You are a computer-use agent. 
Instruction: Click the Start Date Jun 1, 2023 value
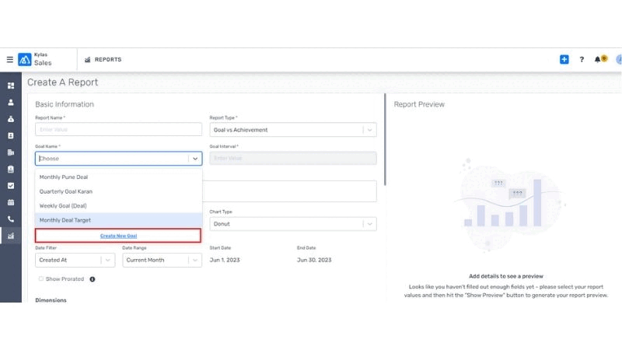click(x=225, y=260)
